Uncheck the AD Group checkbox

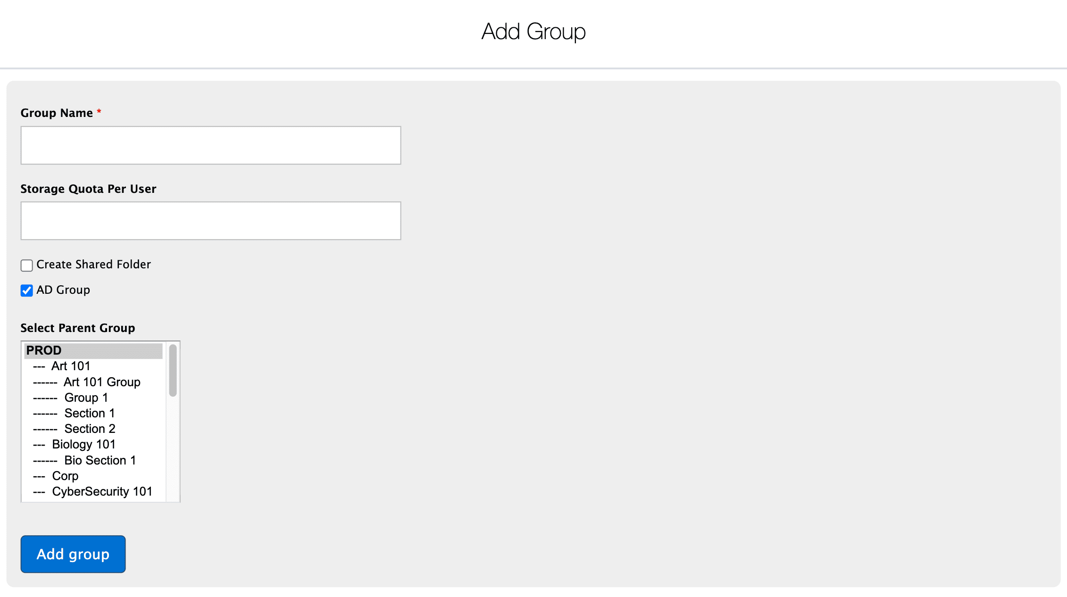pyautogui.click(x=27, y=290)
